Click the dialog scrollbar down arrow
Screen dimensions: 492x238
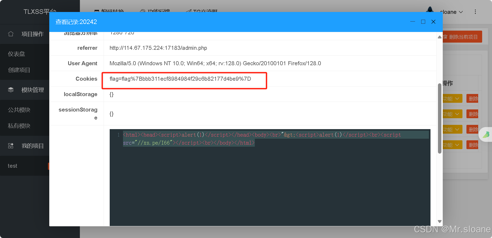pyautogui.click(x=440, y=221)
